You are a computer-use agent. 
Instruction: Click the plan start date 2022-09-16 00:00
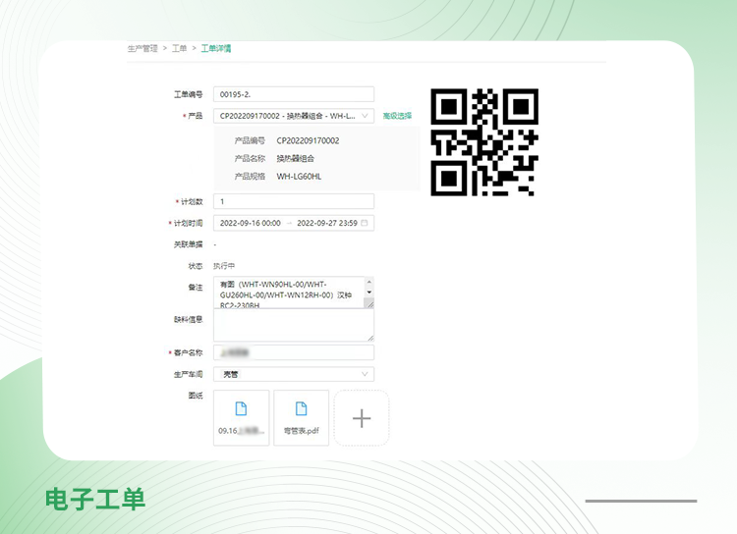[x=250, y=223]
